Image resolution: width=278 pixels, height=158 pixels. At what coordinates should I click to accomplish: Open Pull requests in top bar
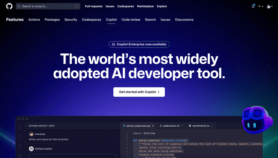pos(94,6)
